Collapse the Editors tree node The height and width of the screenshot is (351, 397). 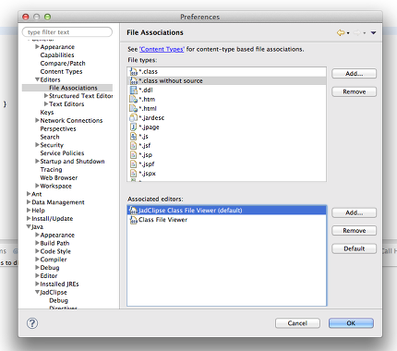37,79
